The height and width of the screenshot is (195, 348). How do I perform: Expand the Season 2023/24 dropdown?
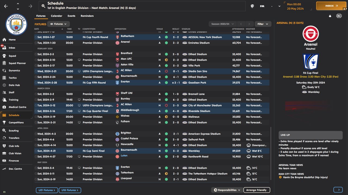(x=223, y=24)
